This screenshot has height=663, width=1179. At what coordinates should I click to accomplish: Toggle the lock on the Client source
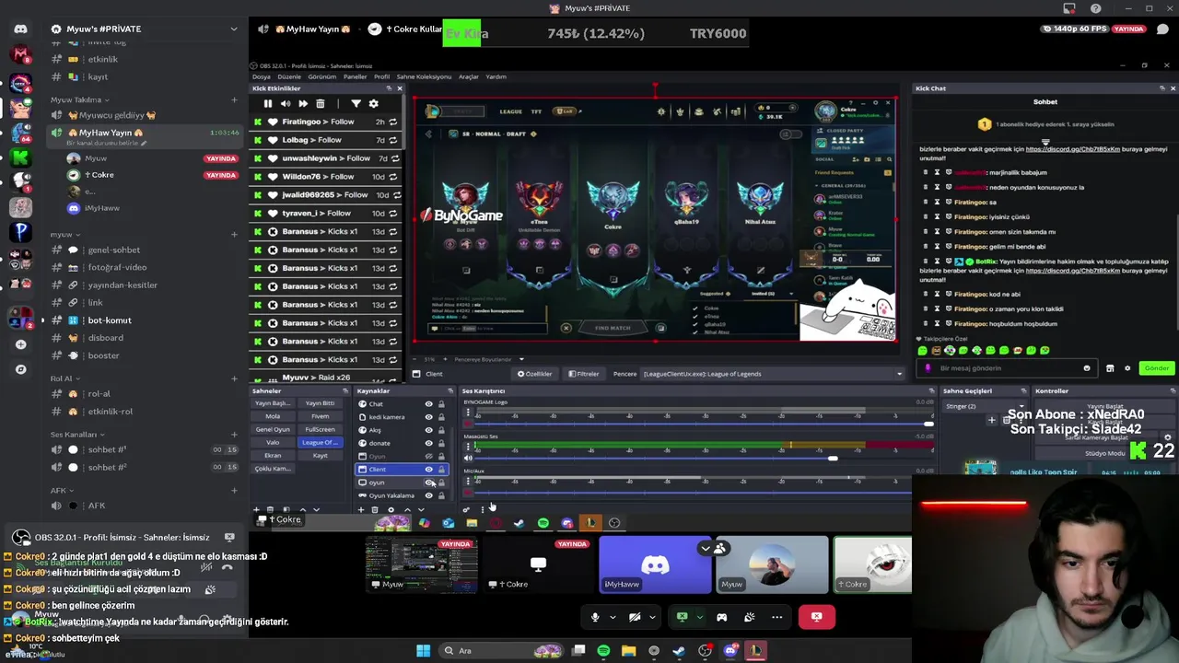441,470
